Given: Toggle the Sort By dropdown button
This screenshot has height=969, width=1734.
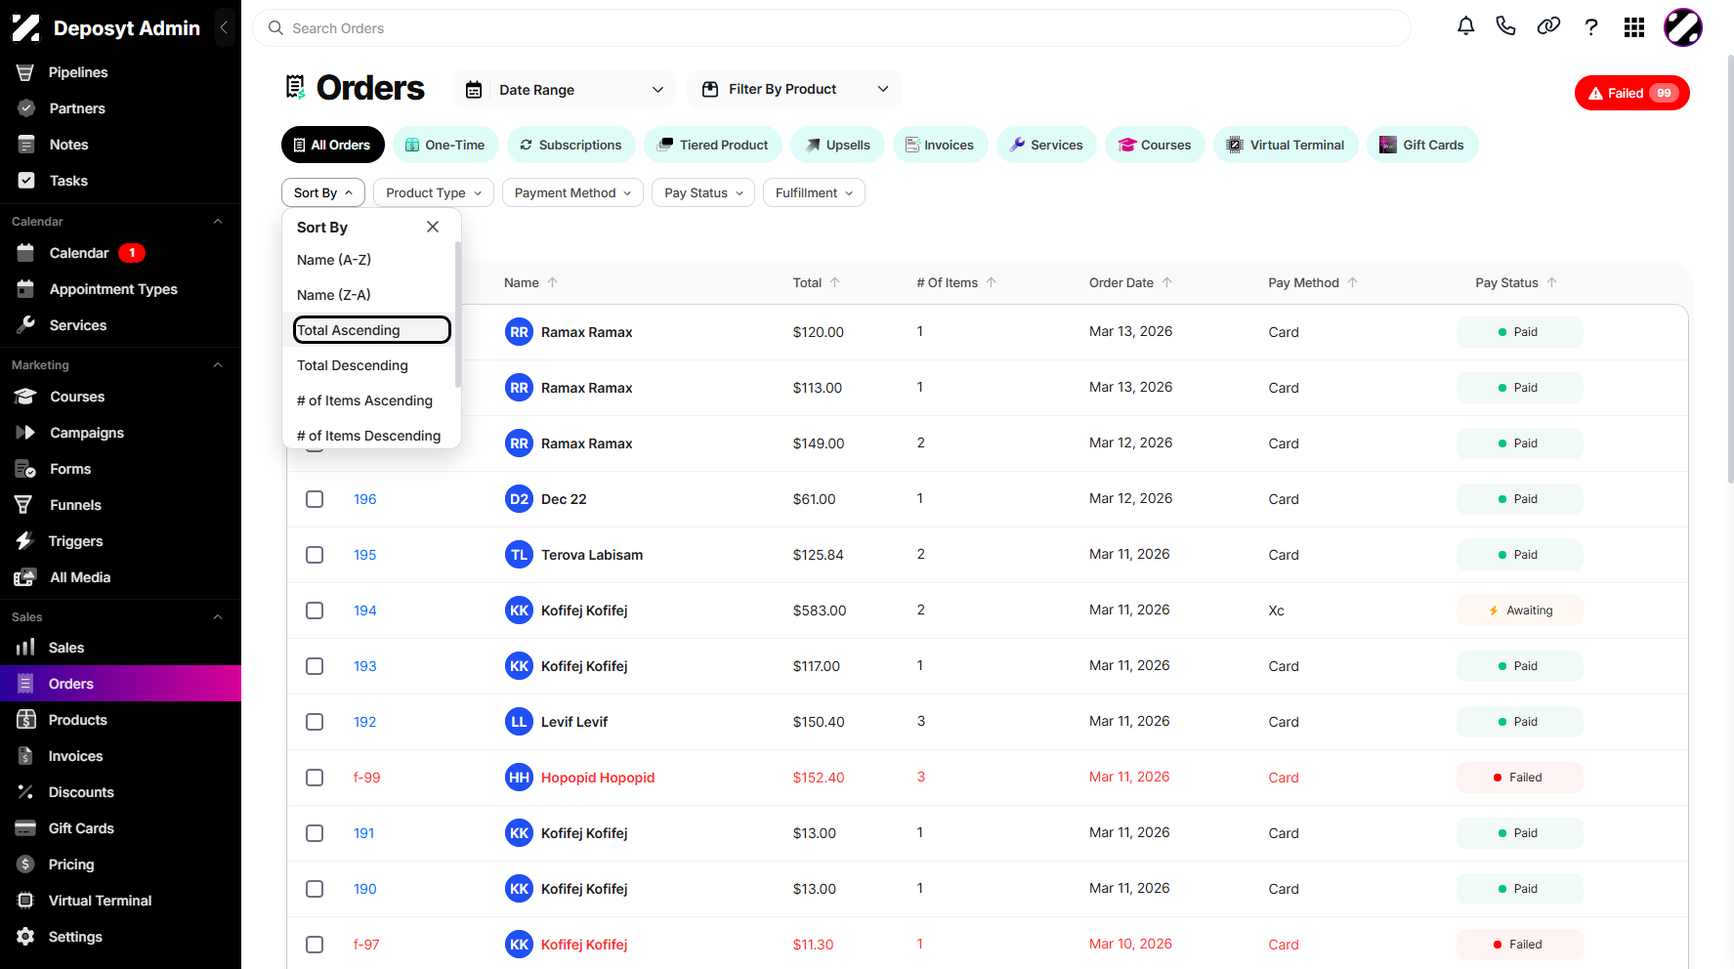Looking at the screenshot, I should (323, 192).
